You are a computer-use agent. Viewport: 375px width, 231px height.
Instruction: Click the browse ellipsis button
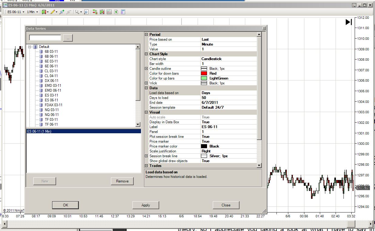(x=68, y=38)
